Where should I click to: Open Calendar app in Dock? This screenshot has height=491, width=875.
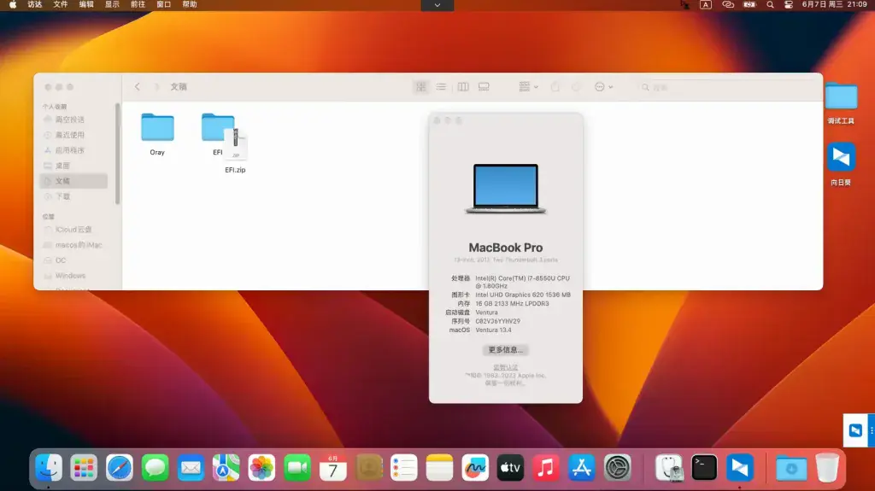(332, 468)
